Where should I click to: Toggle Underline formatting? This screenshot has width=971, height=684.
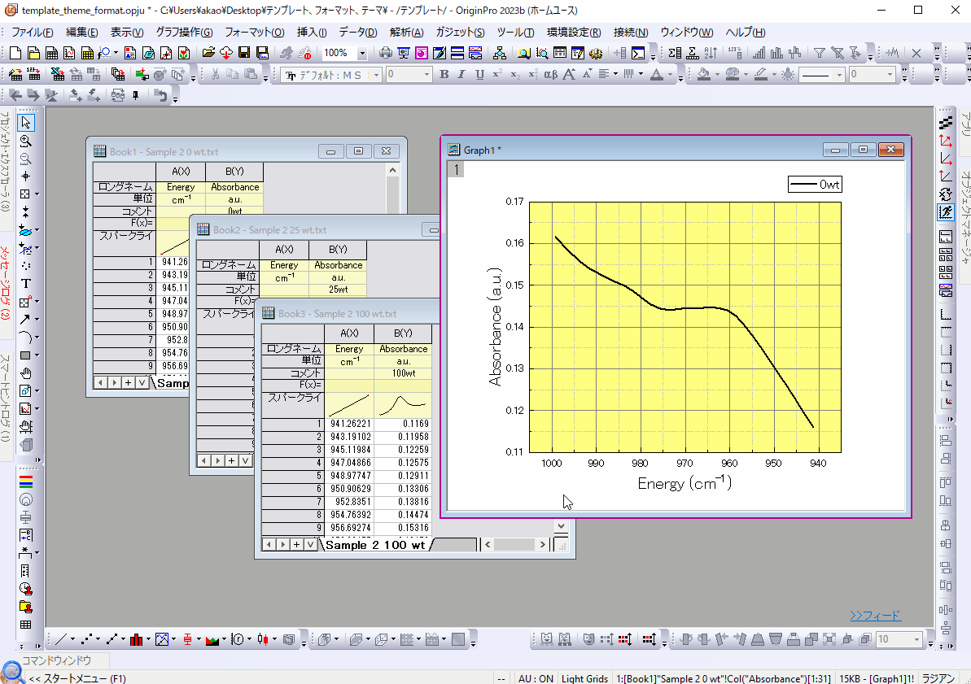[479, 75]
